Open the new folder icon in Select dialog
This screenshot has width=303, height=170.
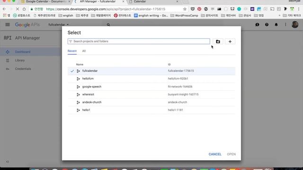click(x=218, y=42)
